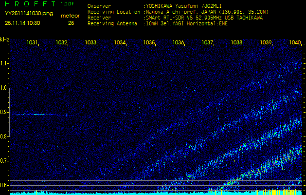Click the kHz axis unit label

pyautogui.click(x=4, y=39)
